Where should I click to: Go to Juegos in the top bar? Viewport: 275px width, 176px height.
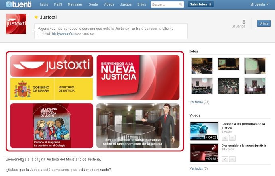[x=126, y=4]
